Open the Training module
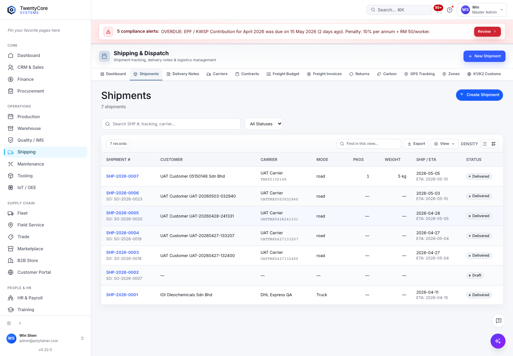 coord(46,310)
